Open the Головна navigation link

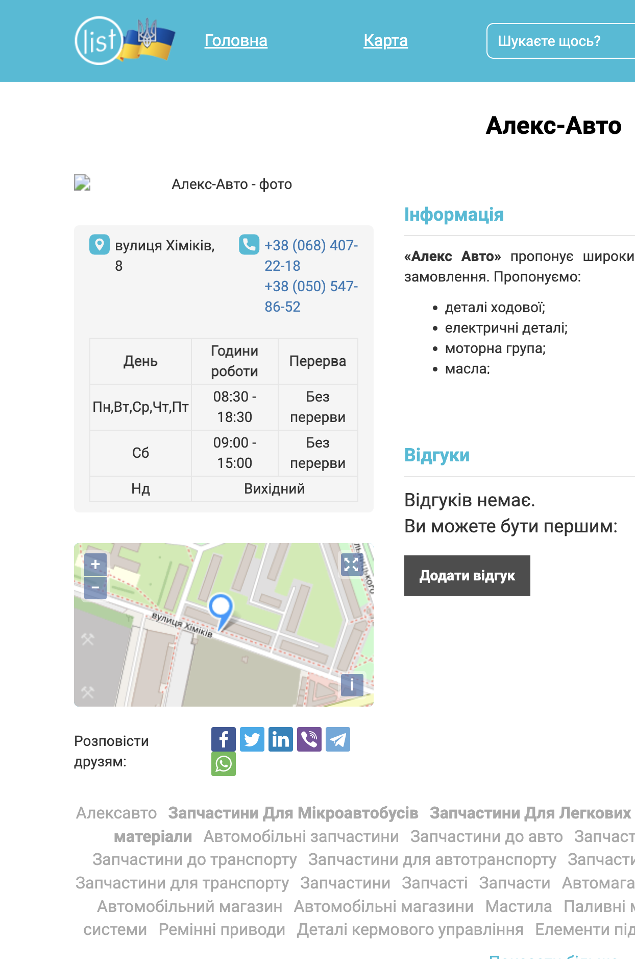pyautogui.click(x=236, y=40)
